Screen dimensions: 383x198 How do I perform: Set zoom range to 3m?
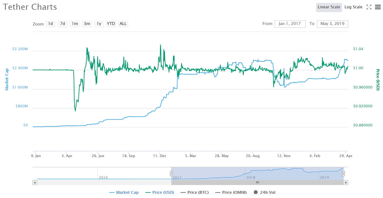pyautogui.click(x=87, y=24)
